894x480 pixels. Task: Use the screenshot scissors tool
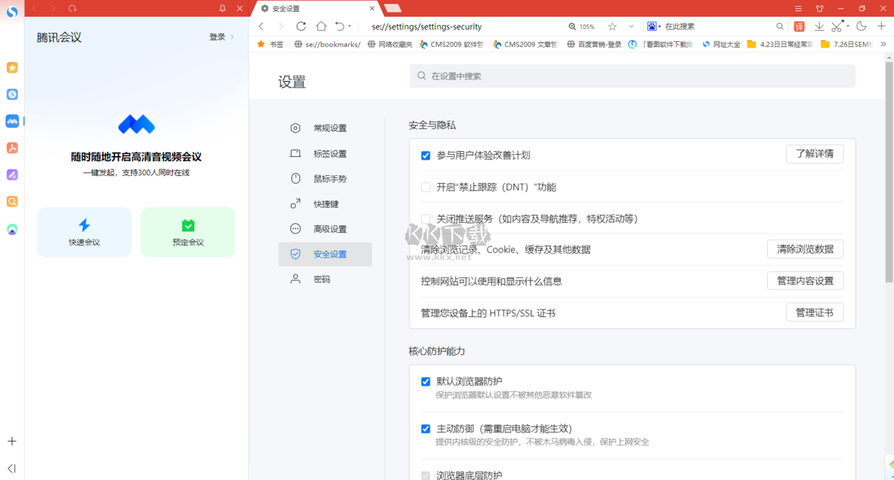tap(837, 26)
